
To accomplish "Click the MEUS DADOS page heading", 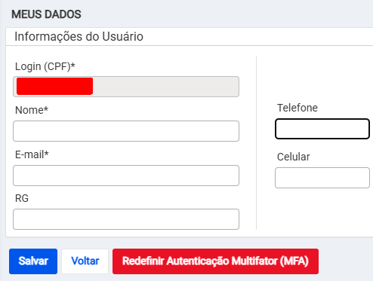I will [x=46, y=14].
